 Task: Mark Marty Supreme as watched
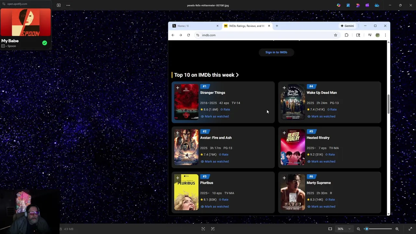[x=321, y=207]
